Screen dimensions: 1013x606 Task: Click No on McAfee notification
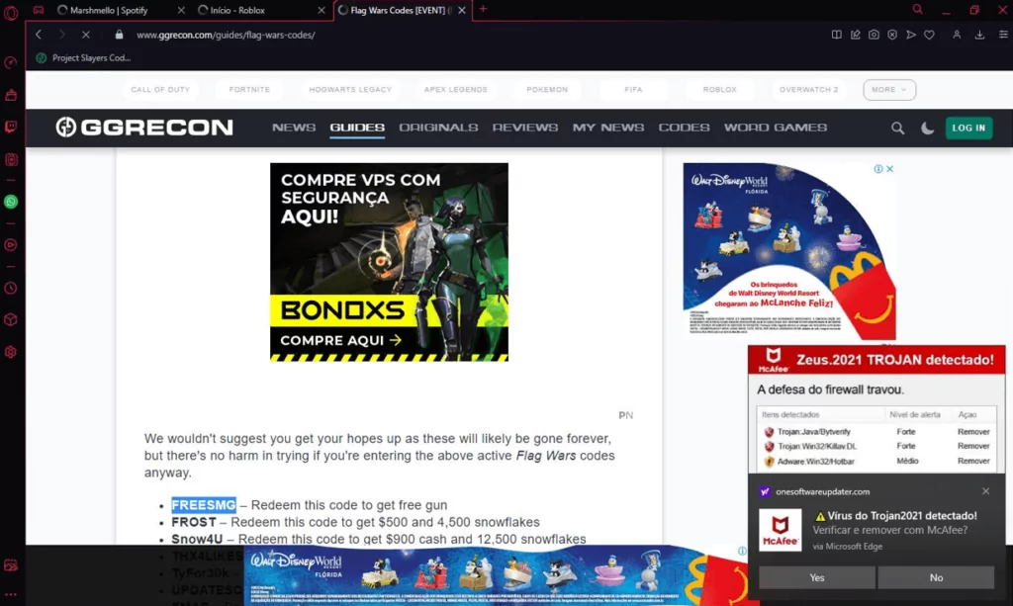[x=936, y=577]
